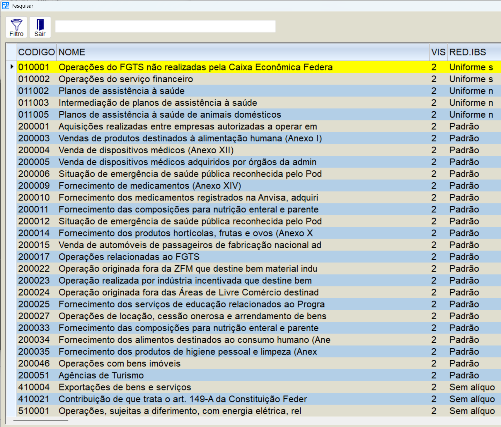This screenshot has width=501, height=427.
Task: Select row 200009 Fornecimento de medicamentos
Action: tap(150, 186)
